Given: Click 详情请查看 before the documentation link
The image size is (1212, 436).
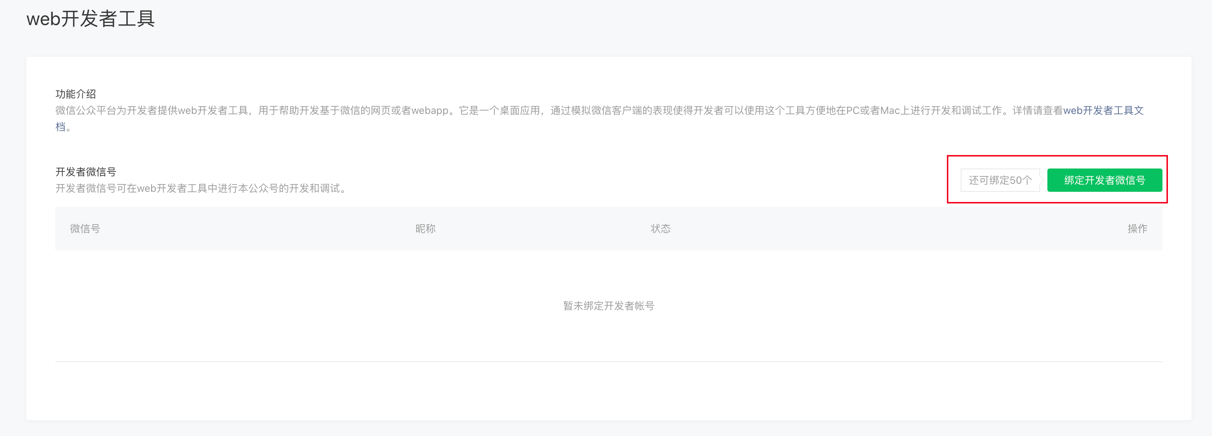Looking at the screenshot, I should pos(1038,111).
